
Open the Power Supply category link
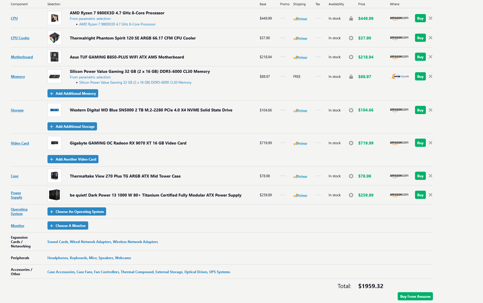point(16,195)
